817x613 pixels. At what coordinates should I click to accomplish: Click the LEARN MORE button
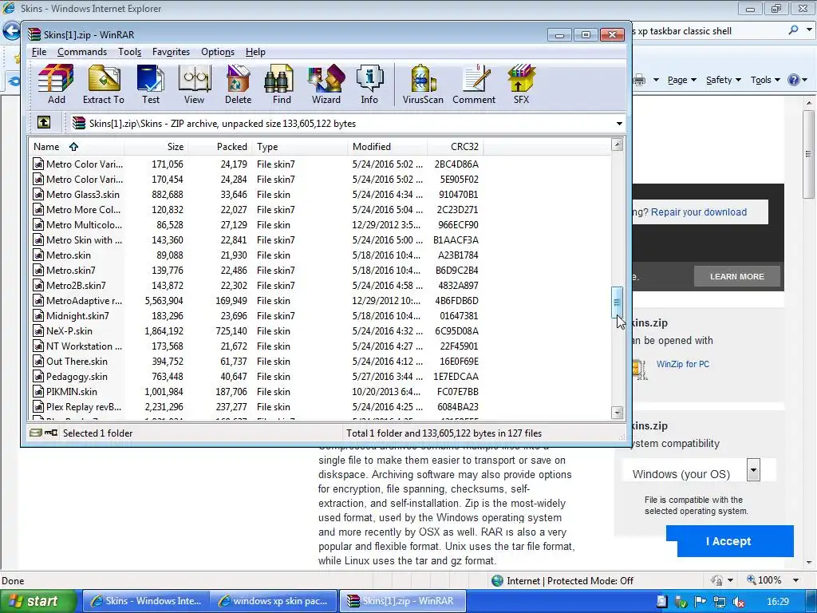(736, 276)
